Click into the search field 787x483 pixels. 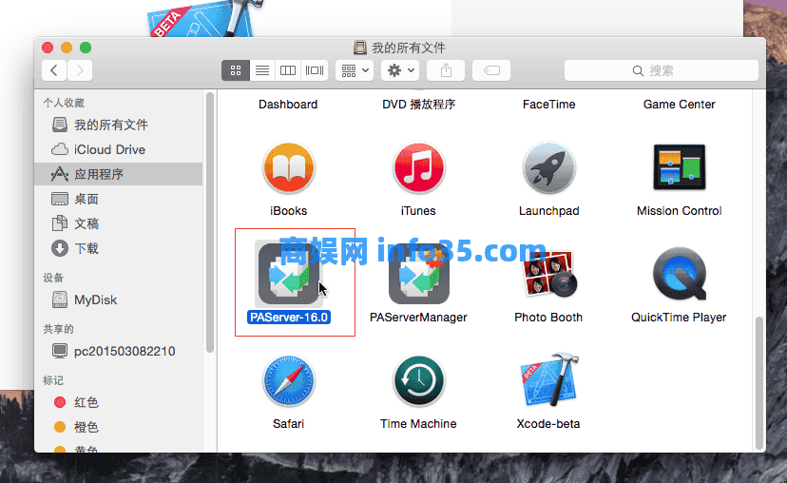[x=661, y=70]
